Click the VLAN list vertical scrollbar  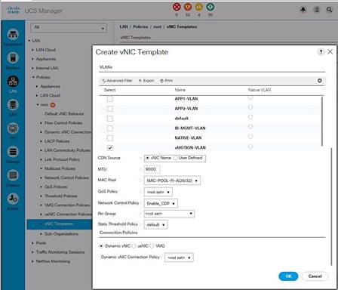click(322, 121)
